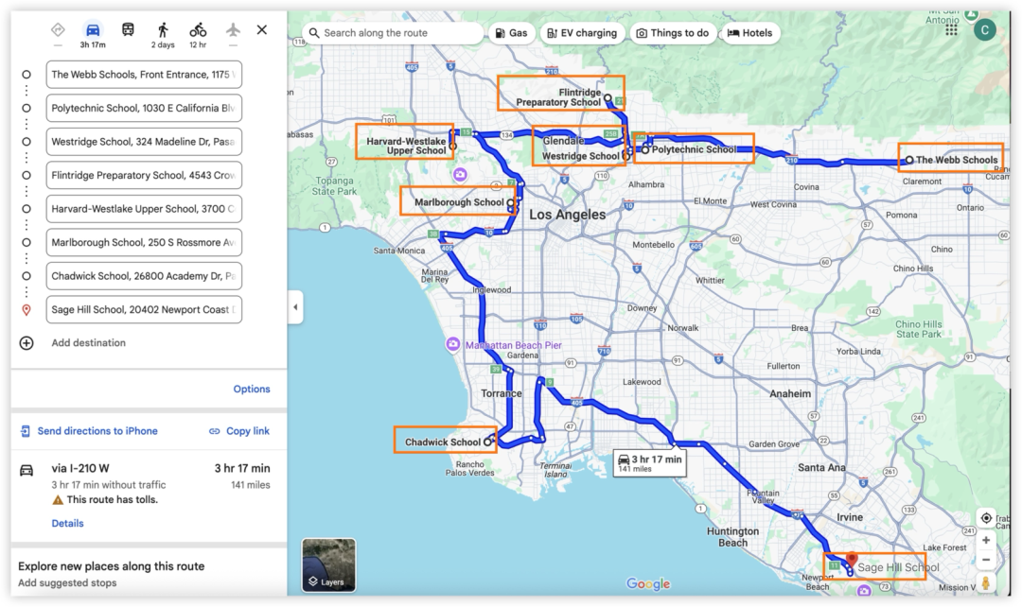Open route Details link
The image size is (1022, 607).
67,523
